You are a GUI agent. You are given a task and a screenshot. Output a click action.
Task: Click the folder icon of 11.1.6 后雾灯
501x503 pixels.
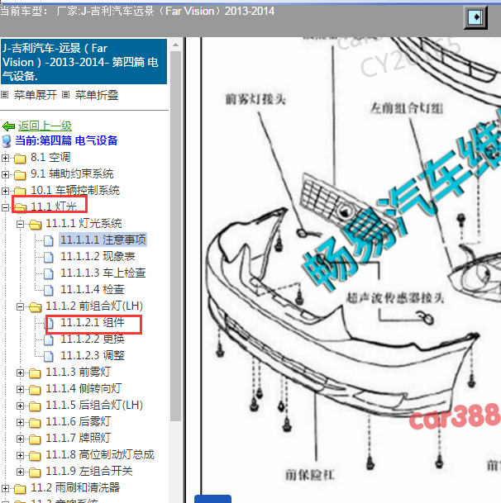pyautogui.click(x=35, y=423)
